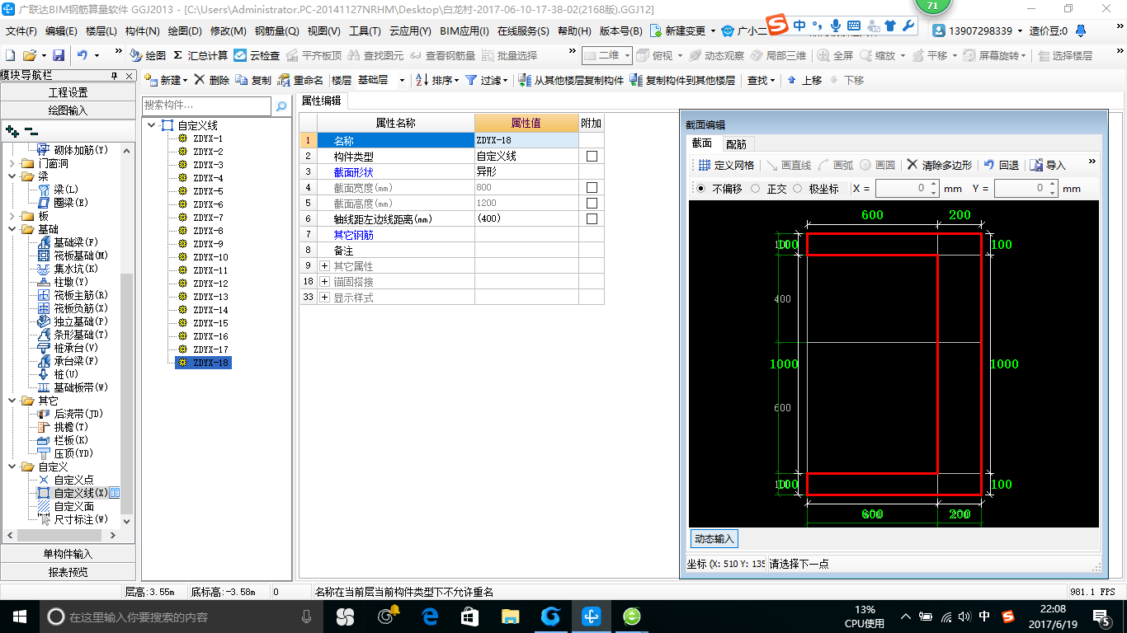Image resolution: width=1127 pixels, height=633 pixels.
Task: Click 复制 copy component
Action: 253,80
